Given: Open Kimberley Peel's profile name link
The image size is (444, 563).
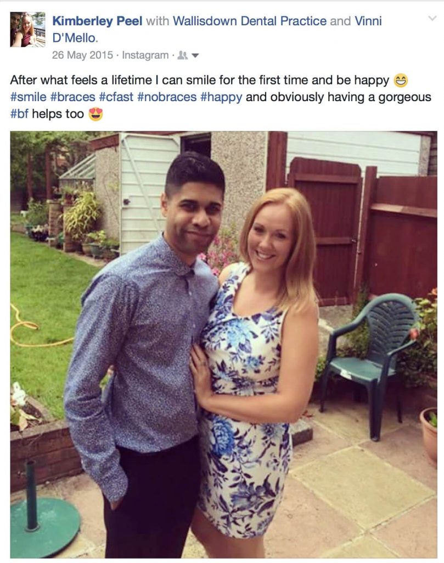Looking at the screenshot, I should coord(97,21).
